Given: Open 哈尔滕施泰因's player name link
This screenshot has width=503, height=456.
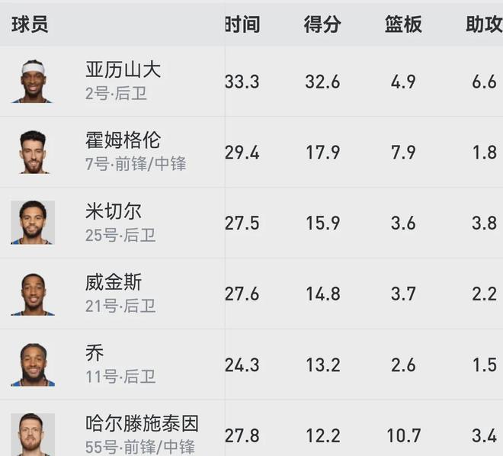Looking at the screenshot, I should [x=142, y=423].
